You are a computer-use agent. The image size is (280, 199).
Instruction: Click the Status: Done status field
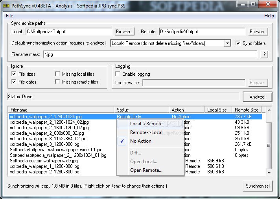[x=123, y=97]
